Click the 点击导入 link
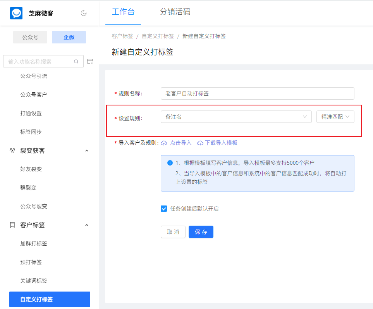373x309 pixels. click(x=181, y=143)
